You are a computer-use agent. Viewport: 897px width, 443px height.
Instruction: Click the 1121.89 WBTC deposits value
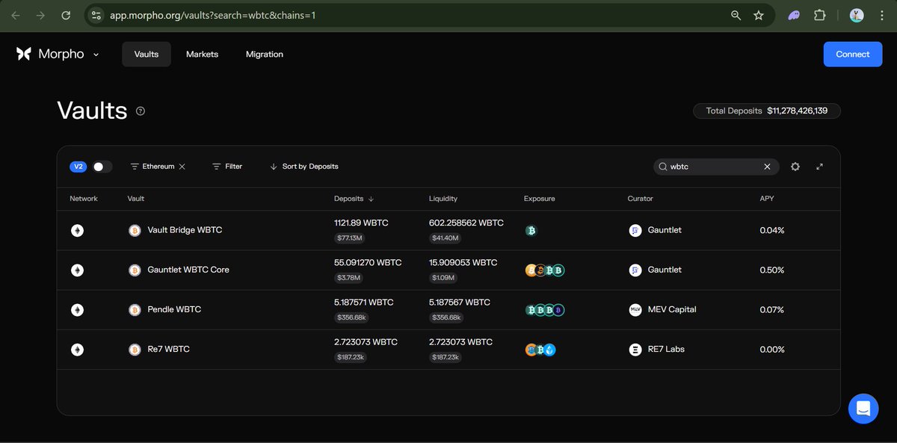(361, 223)
